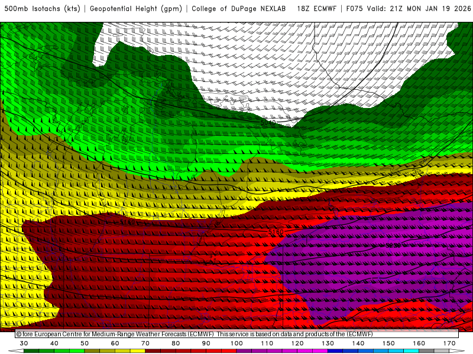Click the "500mb Isotachs (kts)" title text
This screenshot has height=354, width=473.
point(43,9)
